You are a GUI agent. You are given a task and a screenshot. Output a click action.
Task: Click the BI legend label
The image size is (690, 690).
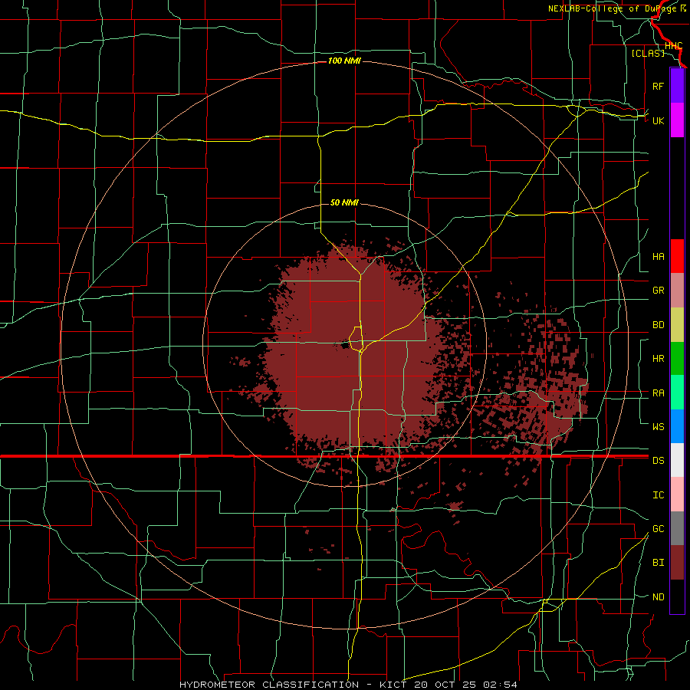pyautogui.click(x=658, y=563)
